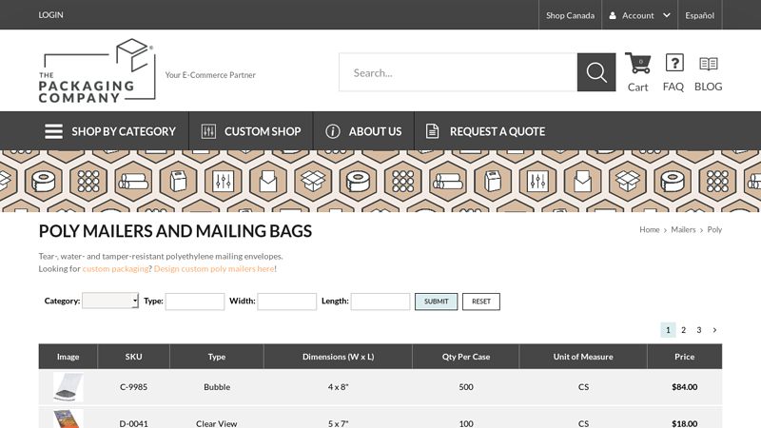
Task: Click the Bubble type cell
Action: tap(217, 387)
